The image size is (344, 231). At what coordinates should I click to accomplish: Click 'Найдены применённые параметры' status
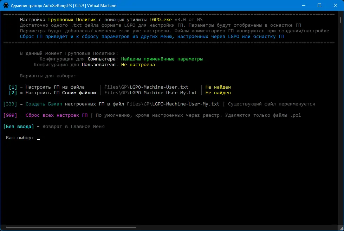tap(162, 59)
